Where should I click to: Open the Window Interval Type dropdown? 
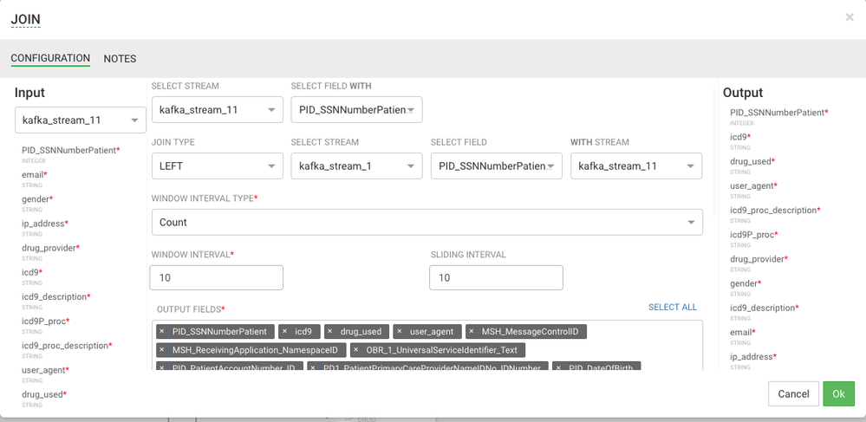point(426,223)
